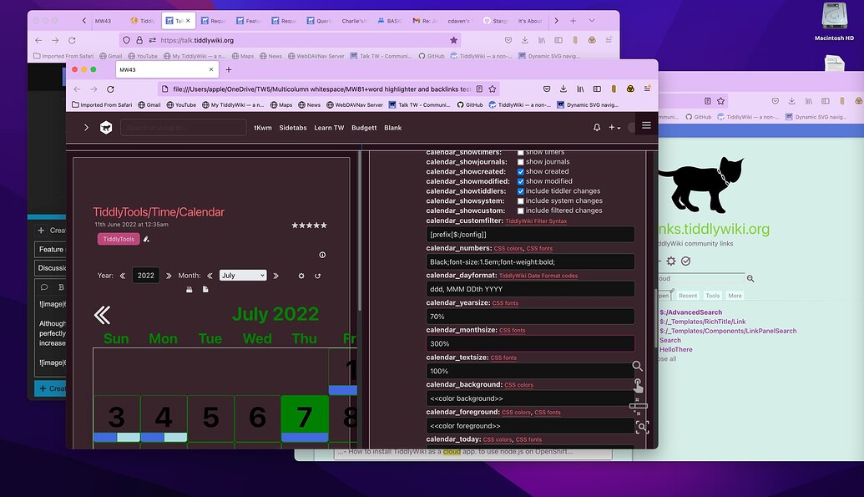Toggle include tiddler changes checkbox
The image size is (864, 497).
(520, 191)
